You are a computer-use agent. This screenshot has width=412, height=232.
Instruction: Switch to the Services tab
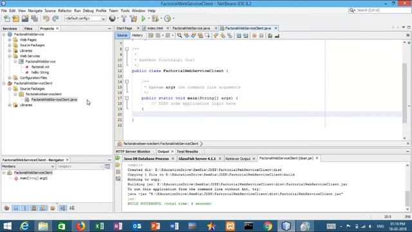point(10,28)
